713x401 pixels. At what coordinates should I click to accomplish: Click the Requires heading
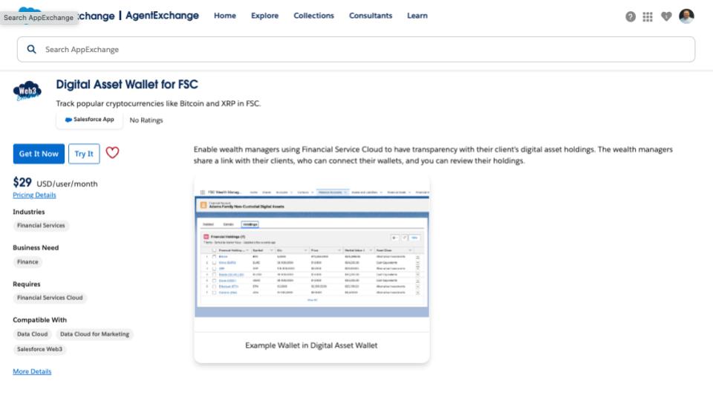pos(27,284)
